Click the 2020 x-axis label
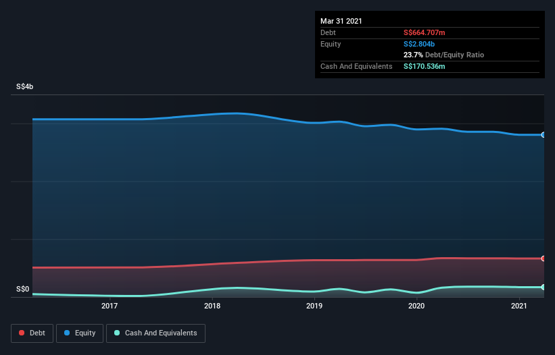 pos(416,306)
